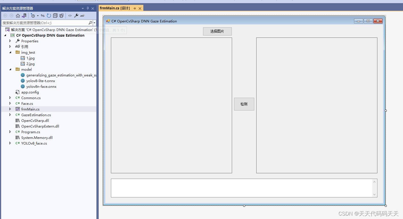Select the 1.jpg image file
Image resolution: width=403 pixels, height=219 pixels.
pos(30,58)
